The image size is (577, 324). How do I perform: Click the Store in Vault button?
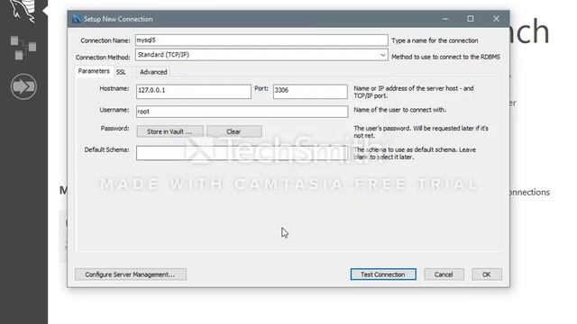169,131
